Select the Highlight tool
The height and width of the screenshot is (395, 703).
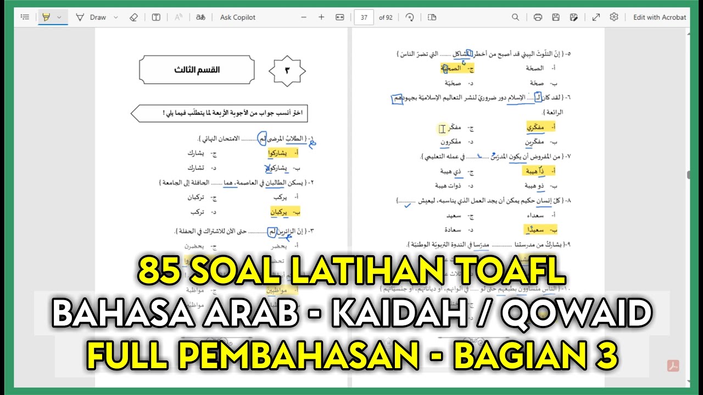coord(46,17)
